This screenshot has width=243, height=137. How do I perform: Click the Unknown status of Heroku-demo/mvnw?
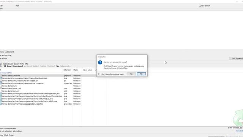point(77,86)
